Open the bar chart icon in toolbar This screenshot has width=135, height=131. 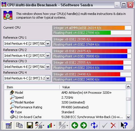(x=50, y=126)
